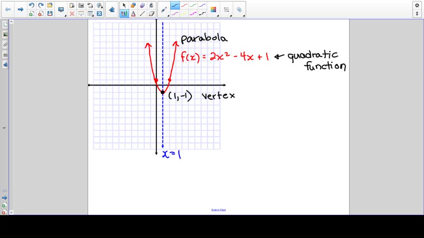Select the black pointer Select tool
Viewport: 424px width, 238px height.
(124, 5)
